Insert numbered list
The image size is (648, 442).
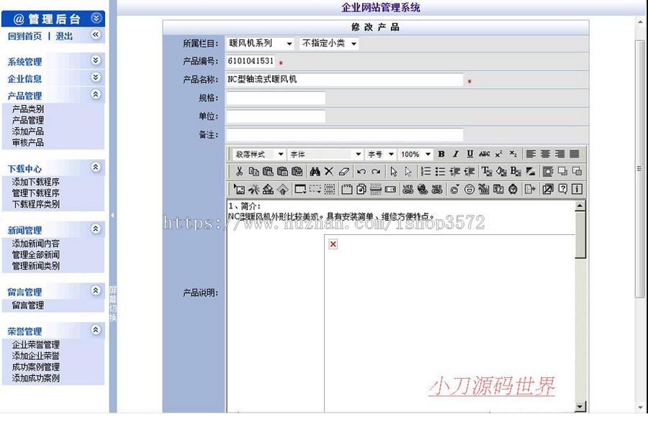pos(426,171)
